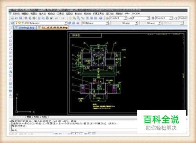Click the Print icon

click(x=26, y=18)
